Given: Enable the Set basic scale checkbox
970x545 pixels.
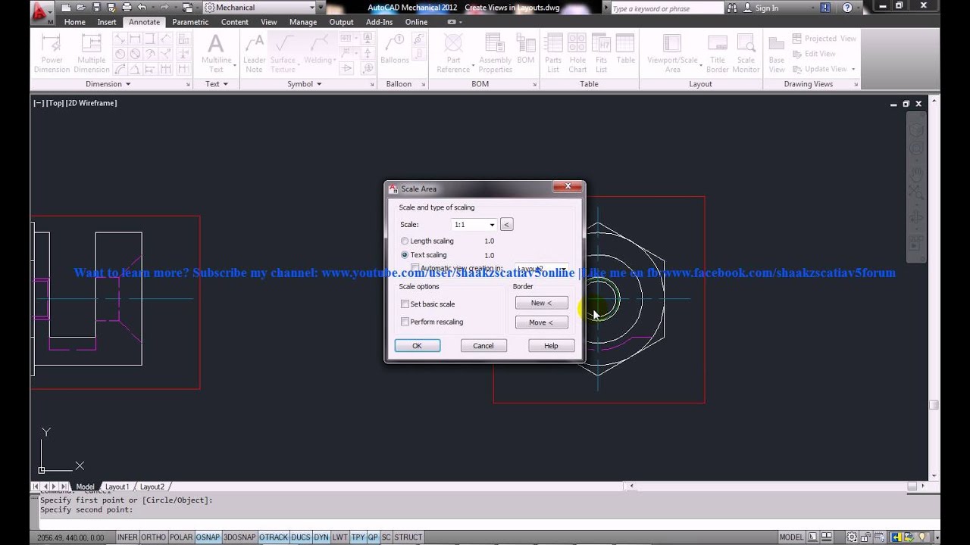Looking at the screenshot, I should [x=405, y=304].
